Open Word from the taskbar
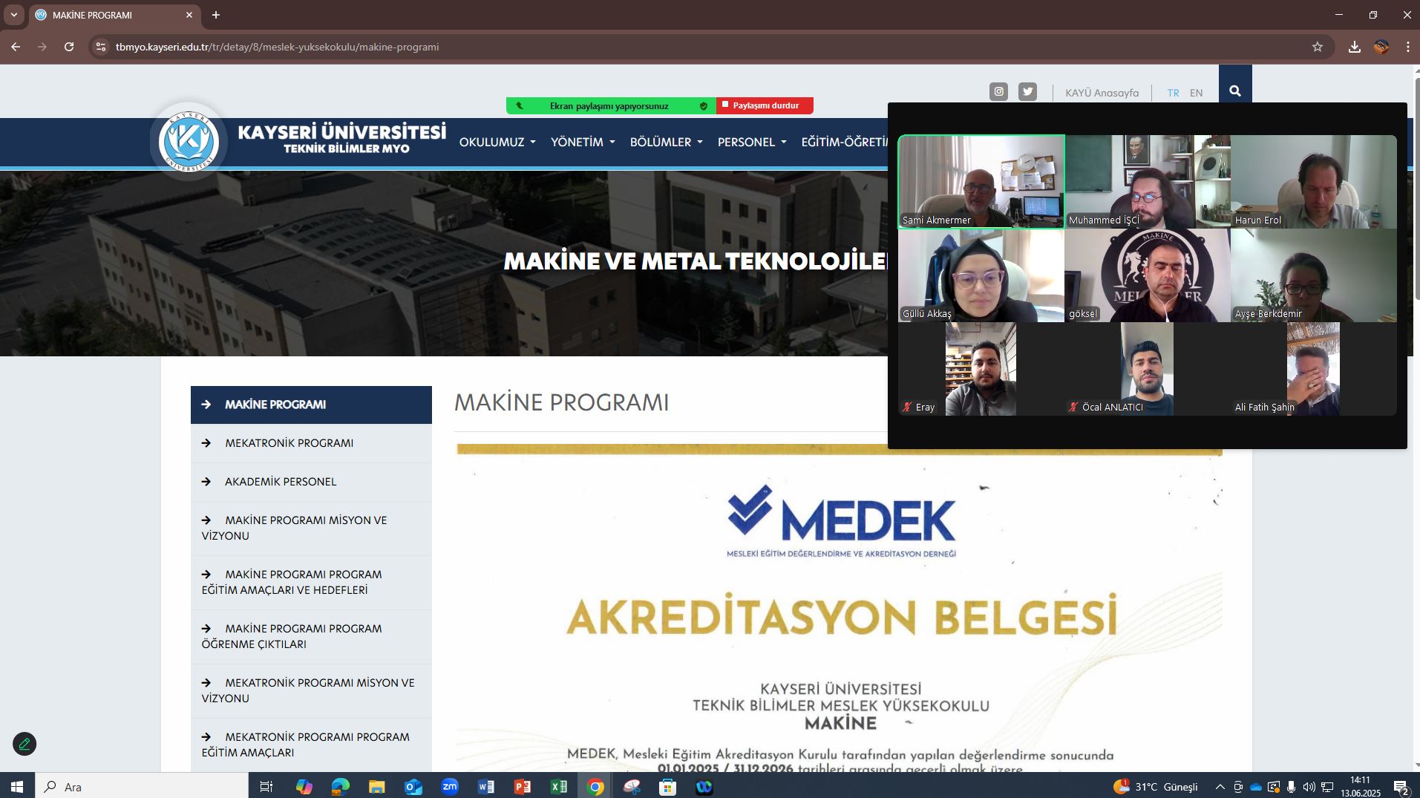 point(485,786)
